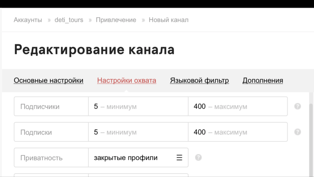Click the list icon in Приватность selector
314x177 pixels.
[179, 158]
